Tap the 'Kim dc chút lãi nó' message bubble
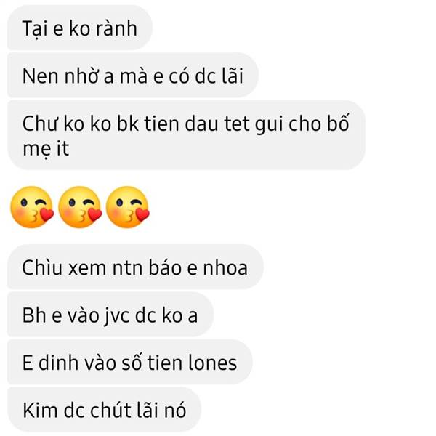Viewport: 436px width, 436px height. (104, 410)
